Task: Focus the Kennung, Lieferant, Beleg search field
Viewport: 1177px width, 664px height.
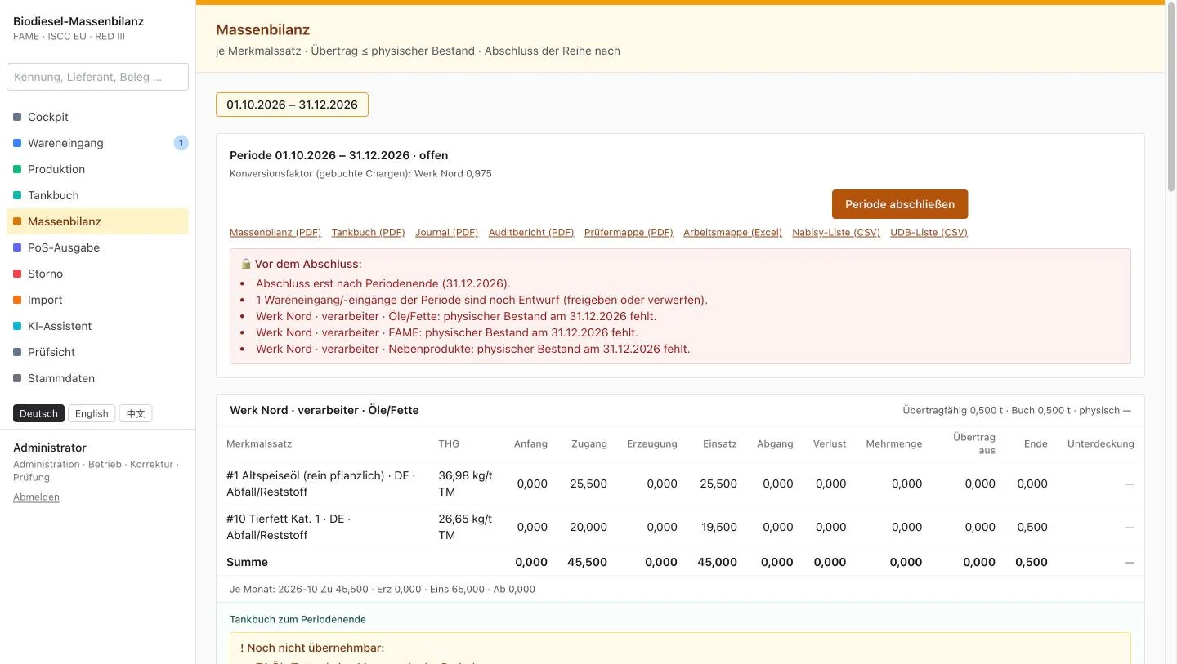Action: point(97,77)
